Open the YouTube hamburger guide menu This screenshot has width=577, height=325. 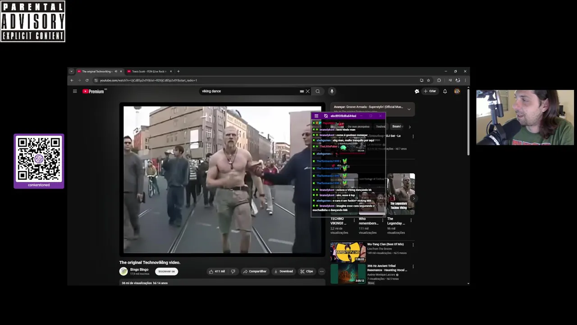75,91
